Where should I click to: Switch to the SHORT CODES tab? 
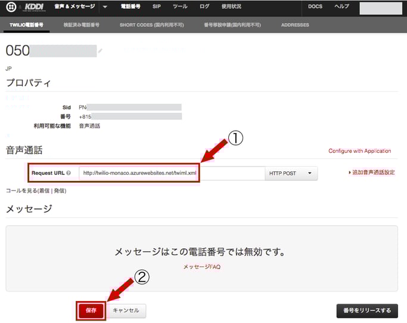pyautogui.click(x=151, y=25)
